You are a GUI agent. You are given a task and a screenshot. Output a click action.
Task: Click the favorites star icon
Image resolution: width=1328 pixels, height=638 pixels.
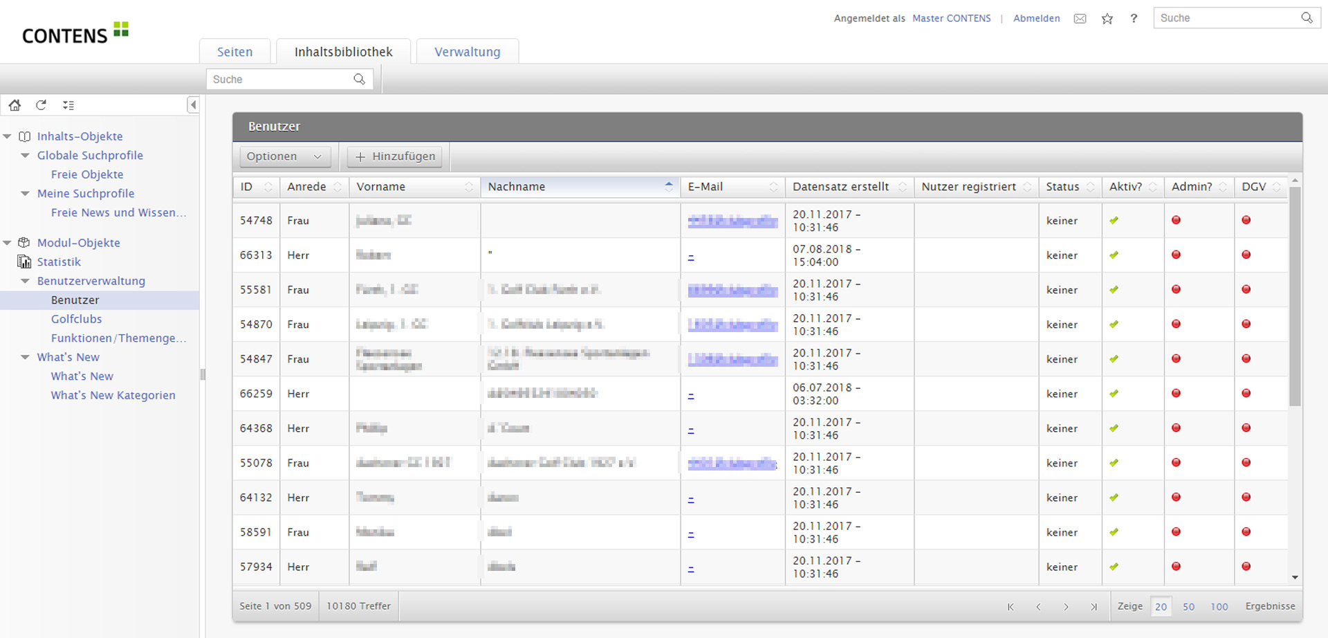(x=1107, y=19)
